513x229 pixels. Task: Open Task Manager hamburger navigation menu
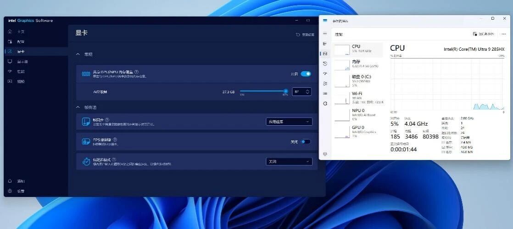325,33
